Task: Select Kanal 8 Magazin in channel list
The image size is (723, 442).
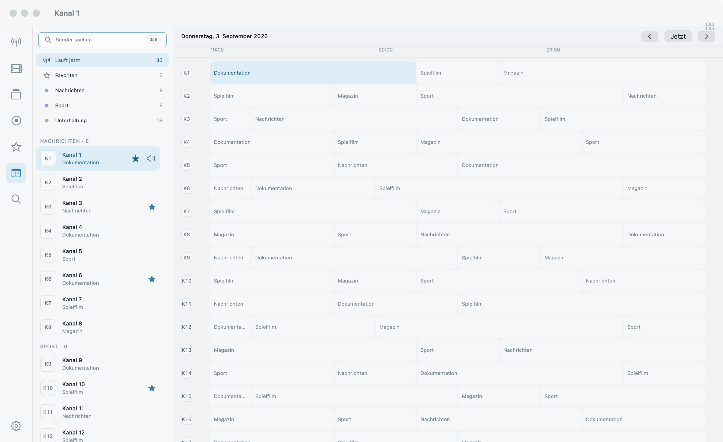Action: (x=98, y=327)
